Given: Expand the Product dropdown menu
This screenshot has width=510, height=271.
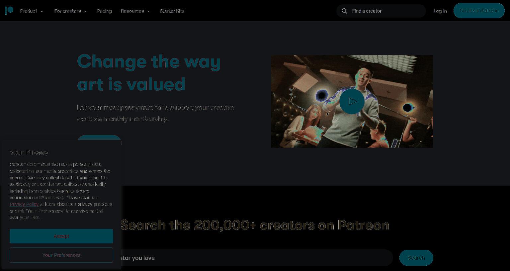Looking at the screenshot, I should tap(32, 11).
